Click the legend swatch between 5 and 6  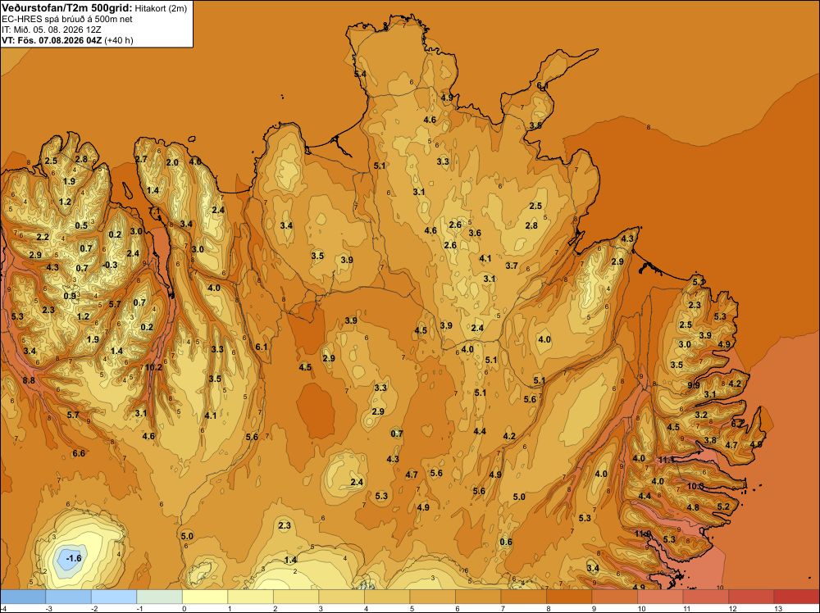[x=432, y=597]
